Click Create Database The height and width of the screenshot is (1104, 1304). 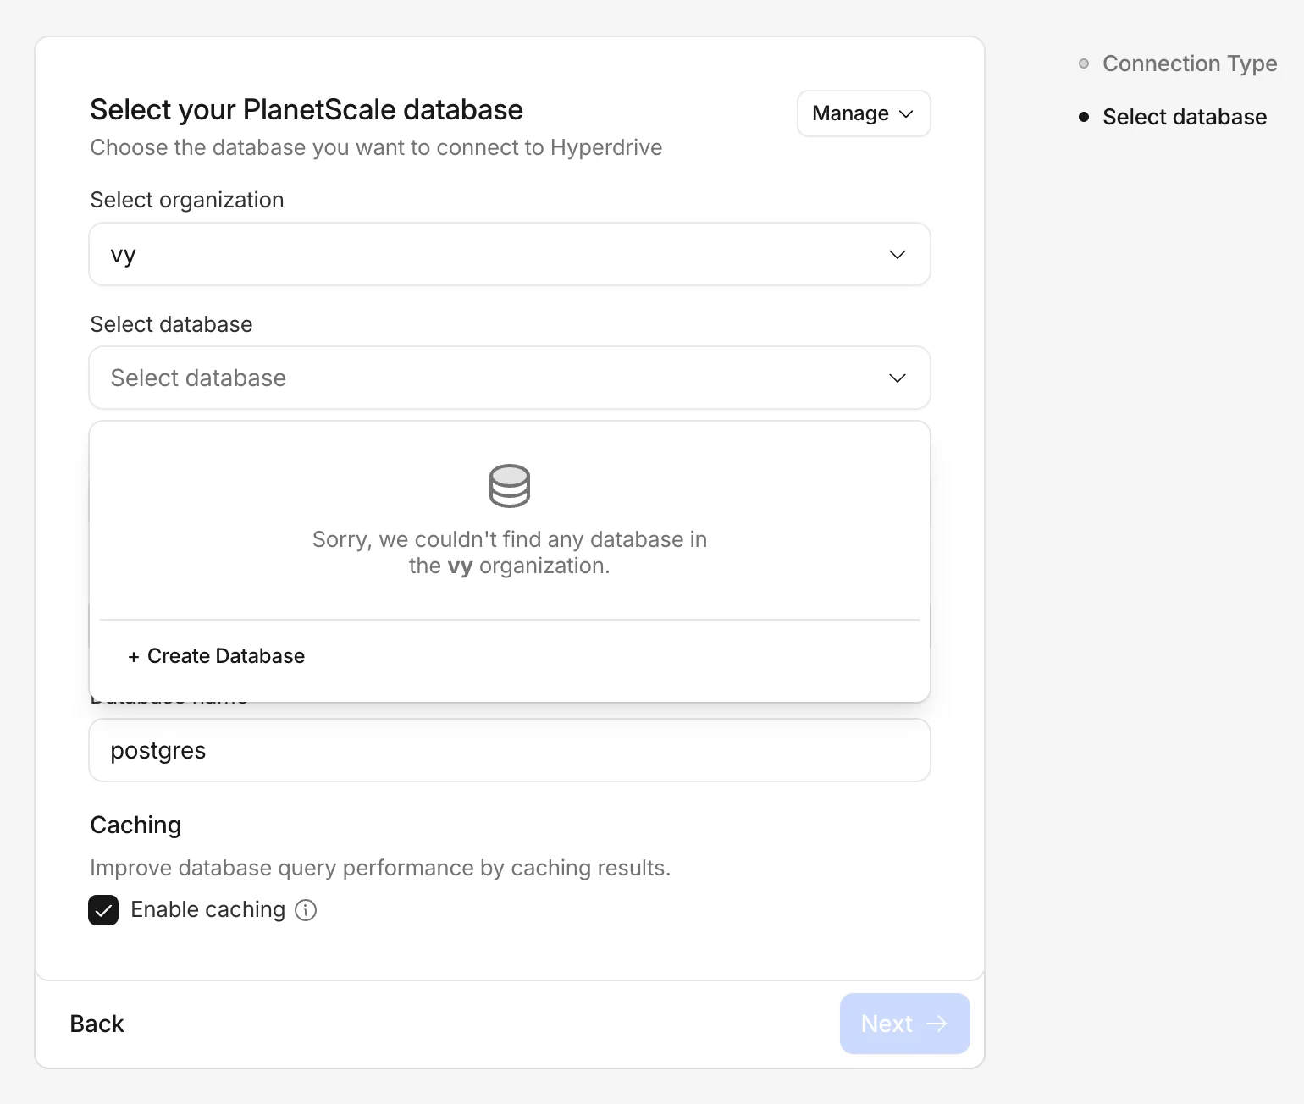(x=216, y=655)
